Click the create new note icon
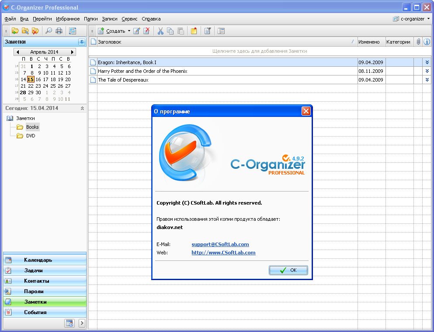 point(101,31)
